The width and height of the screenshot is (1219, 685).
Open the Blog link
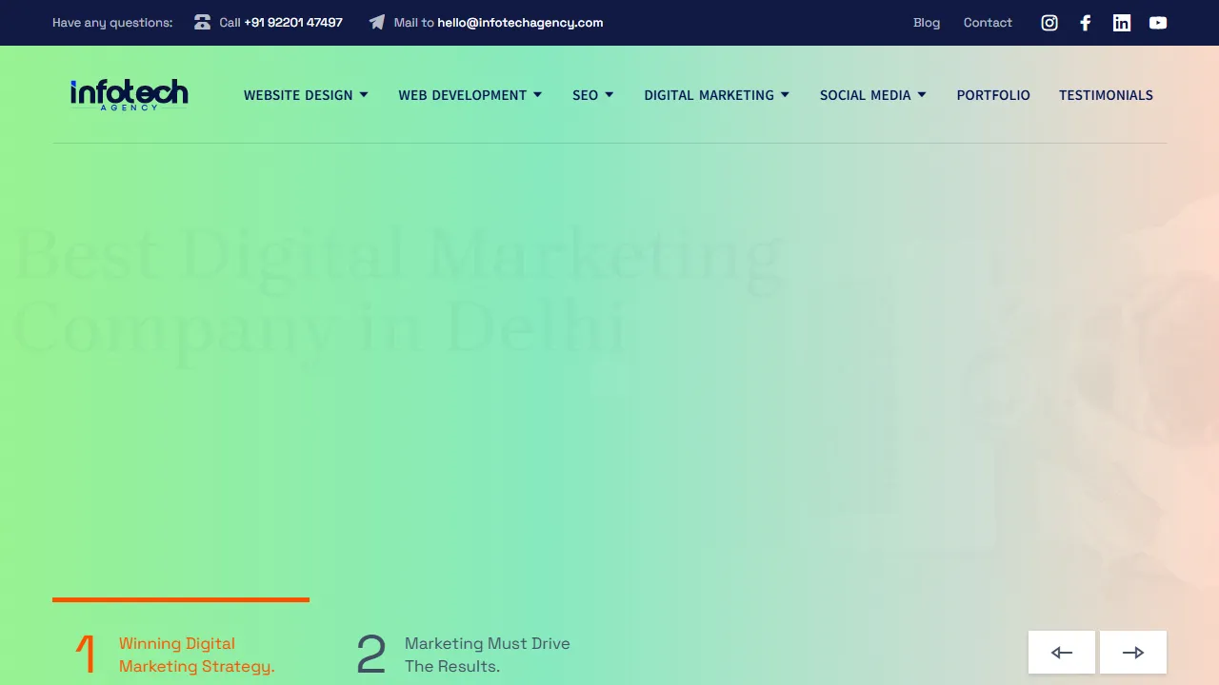pyautogui.click(x=927, y=23)
